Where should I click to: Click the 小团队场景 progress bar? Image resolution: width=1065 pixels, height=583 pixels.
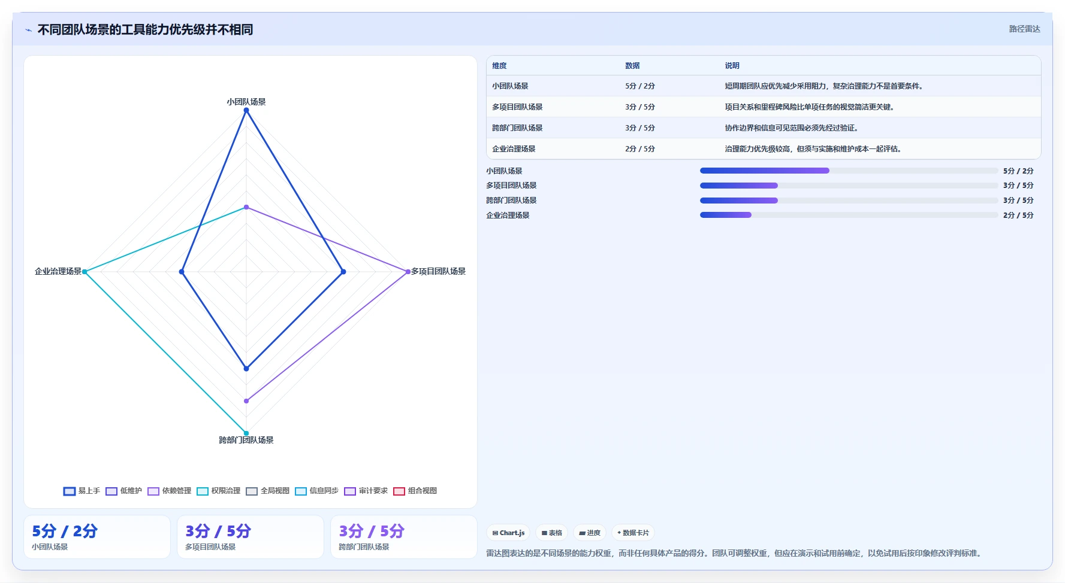849,171
